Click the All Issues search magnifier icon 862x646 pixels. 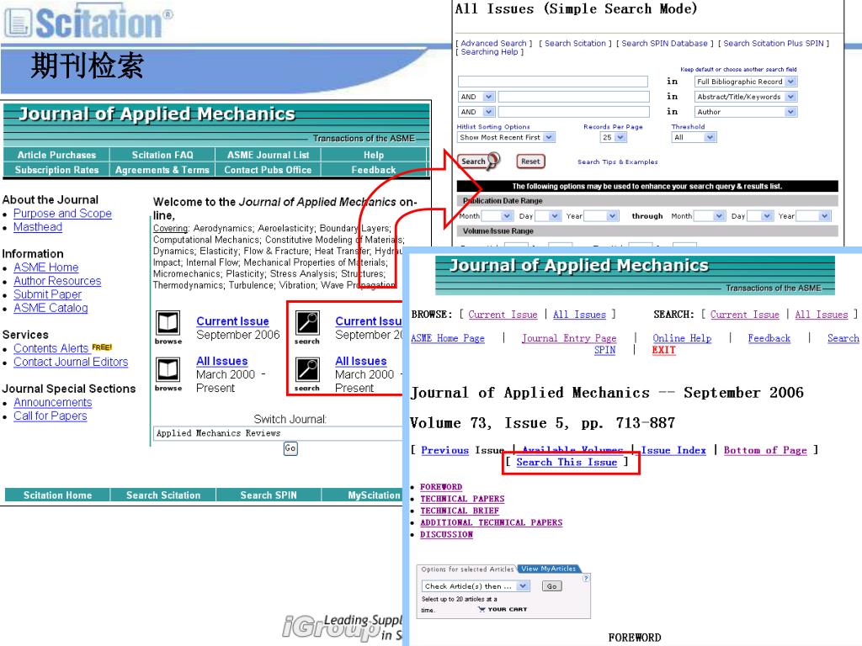(307, 370)
